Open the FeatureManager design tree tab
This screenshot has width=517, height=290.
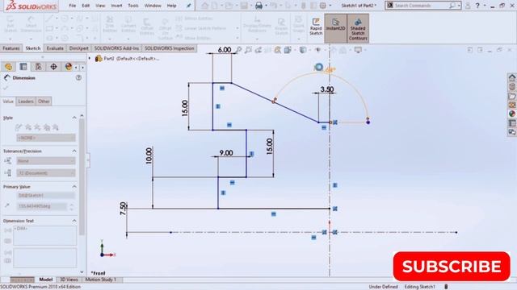tap(8, 67)
